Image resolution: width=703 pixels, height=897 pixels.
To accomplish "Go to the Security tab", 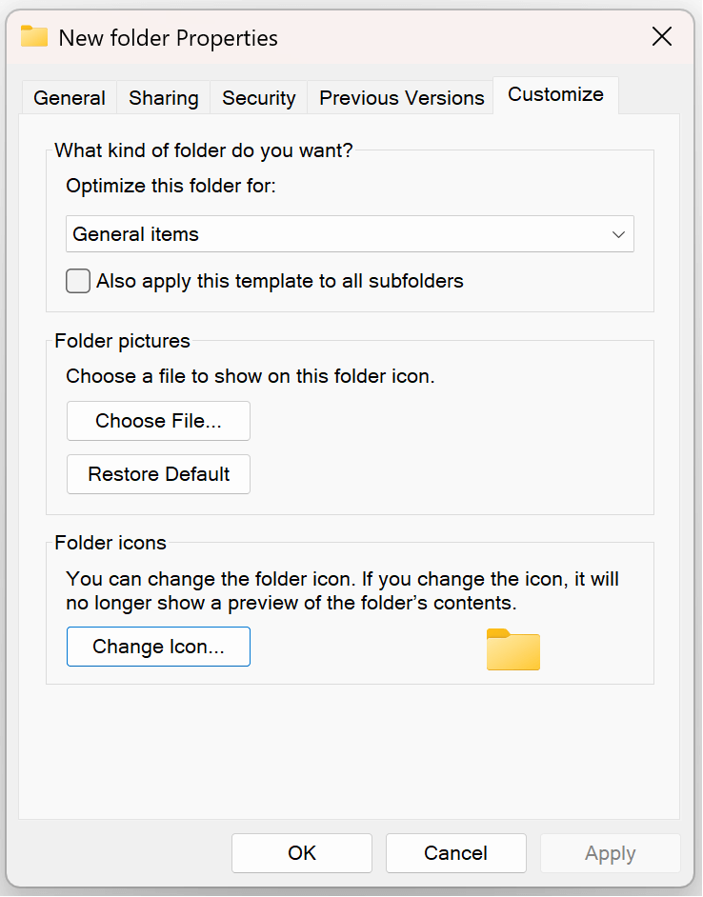I will tap(258, 98).
